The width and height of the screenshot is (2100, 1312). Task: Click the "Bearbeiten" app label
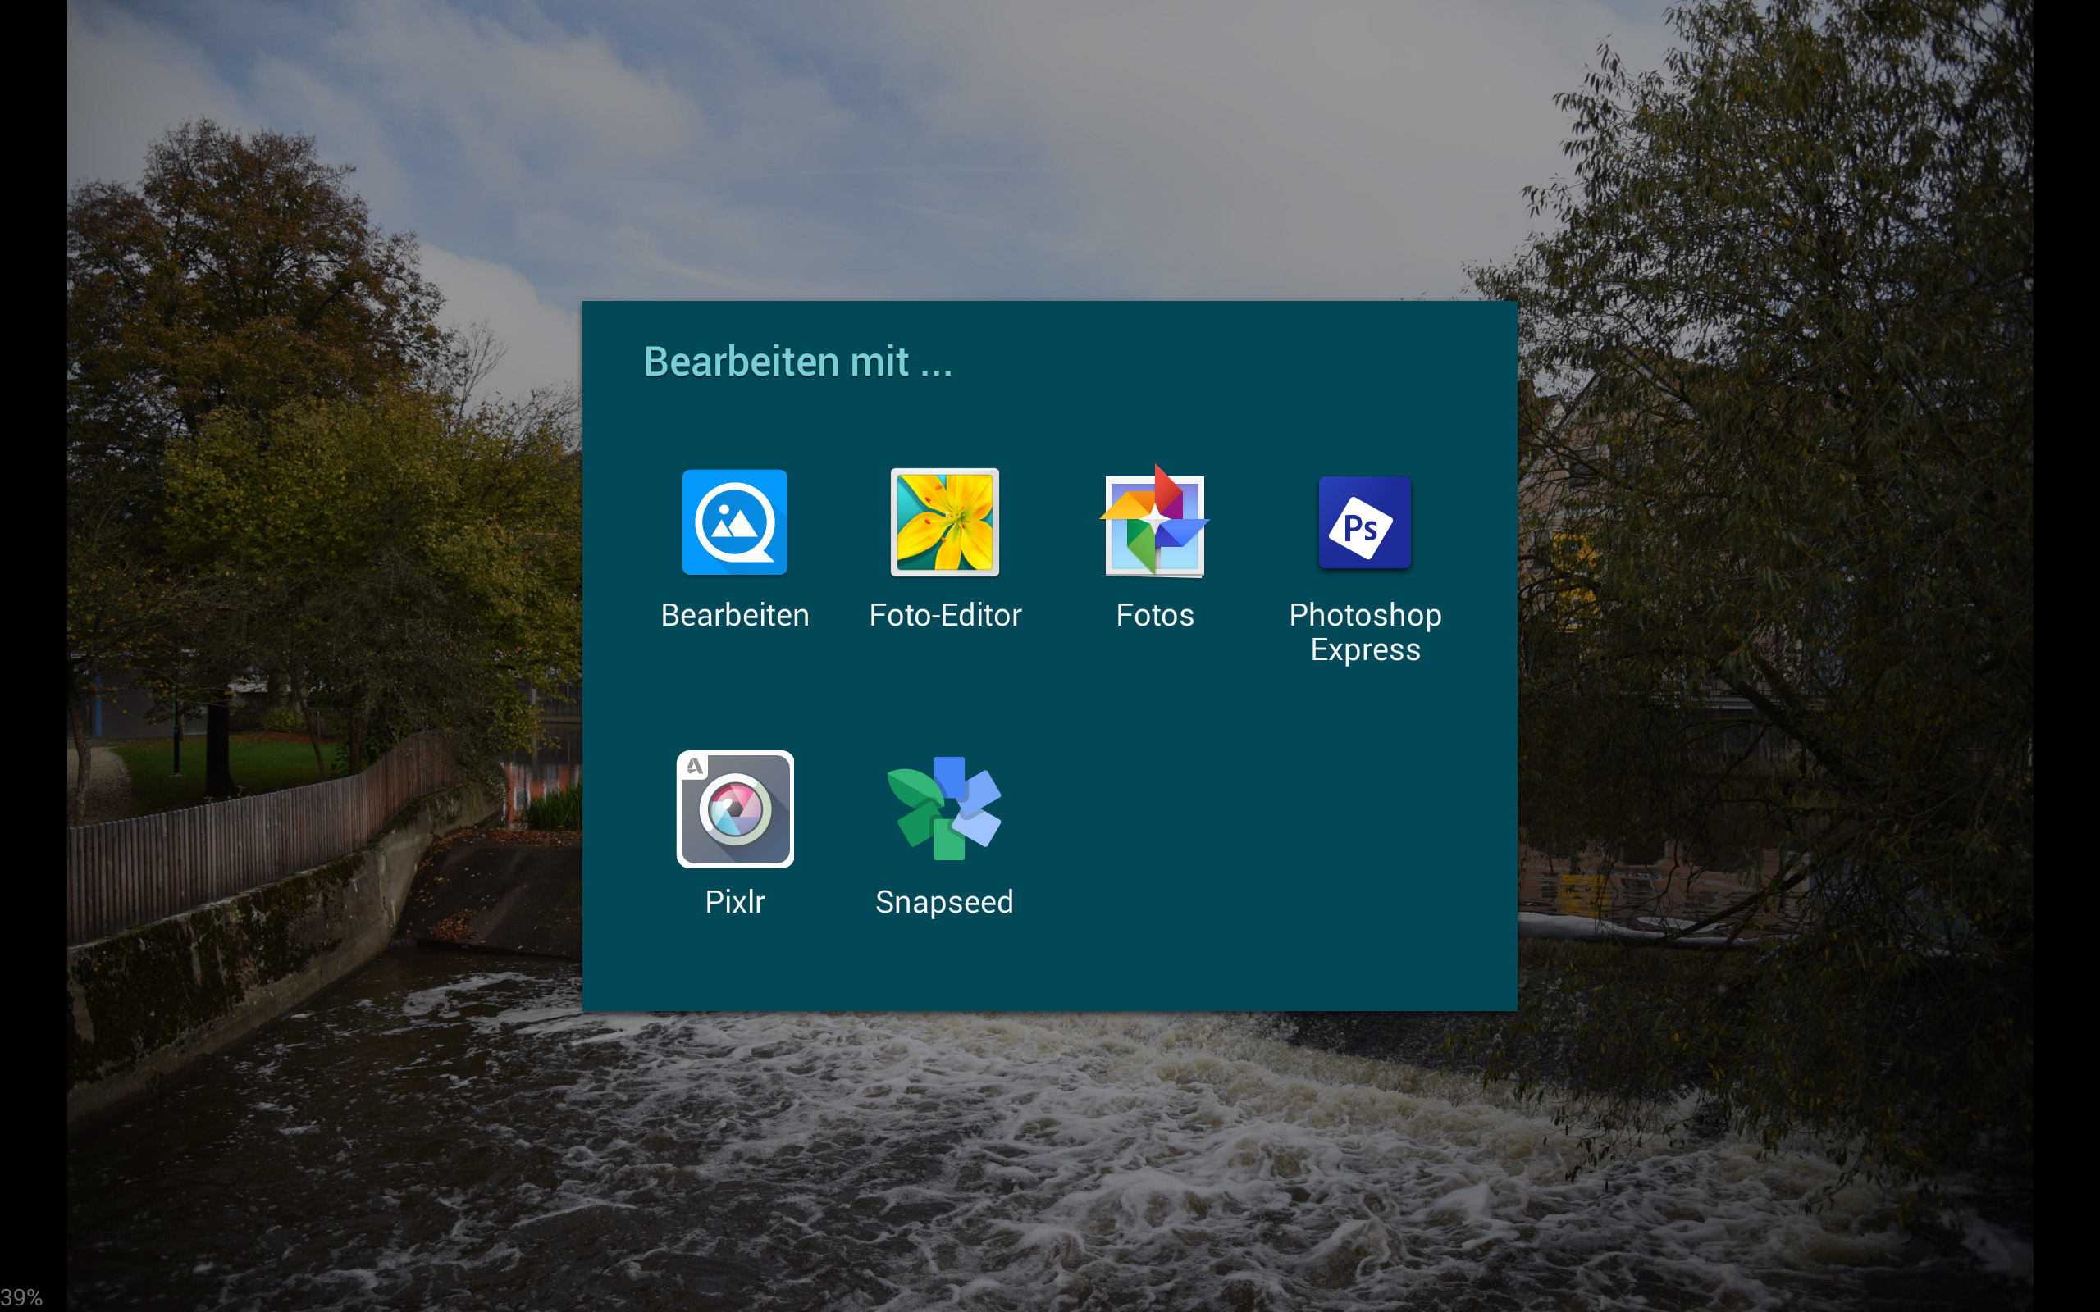(734, 614)
